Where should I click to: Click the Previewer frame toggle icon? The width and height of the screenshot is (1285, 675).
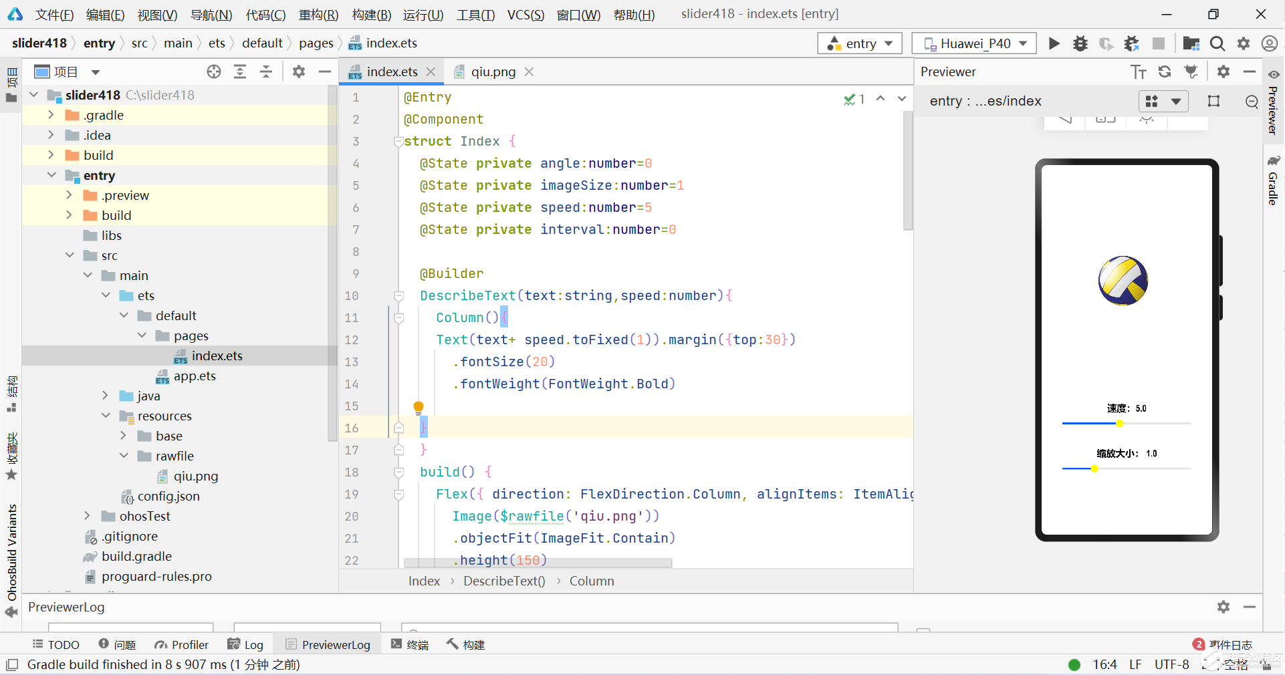[x=1214, y=101]
